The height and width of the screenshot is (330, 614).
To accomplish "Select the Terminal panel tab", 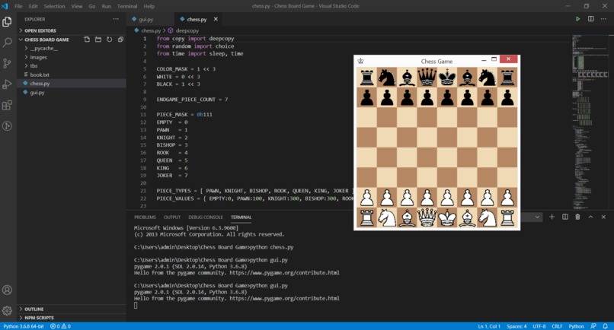I will point(241,217).
